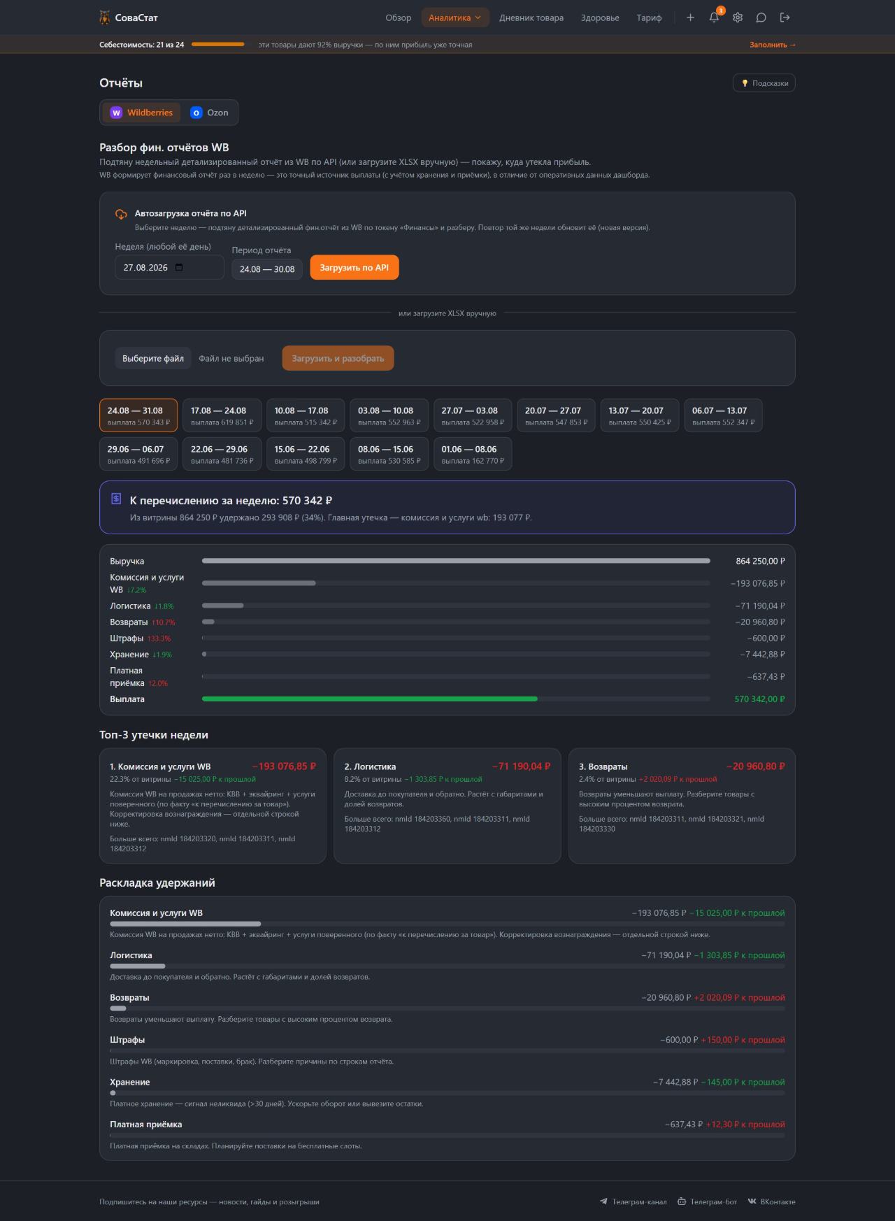The width and height of the screenshot is (895, 1221).
Task: Click the week date input 27.08.2026
Action: [169, 267]
